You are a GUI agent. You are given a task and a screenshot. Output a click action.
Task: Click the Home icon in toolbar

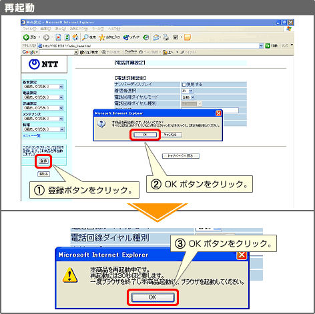[75, 37]
